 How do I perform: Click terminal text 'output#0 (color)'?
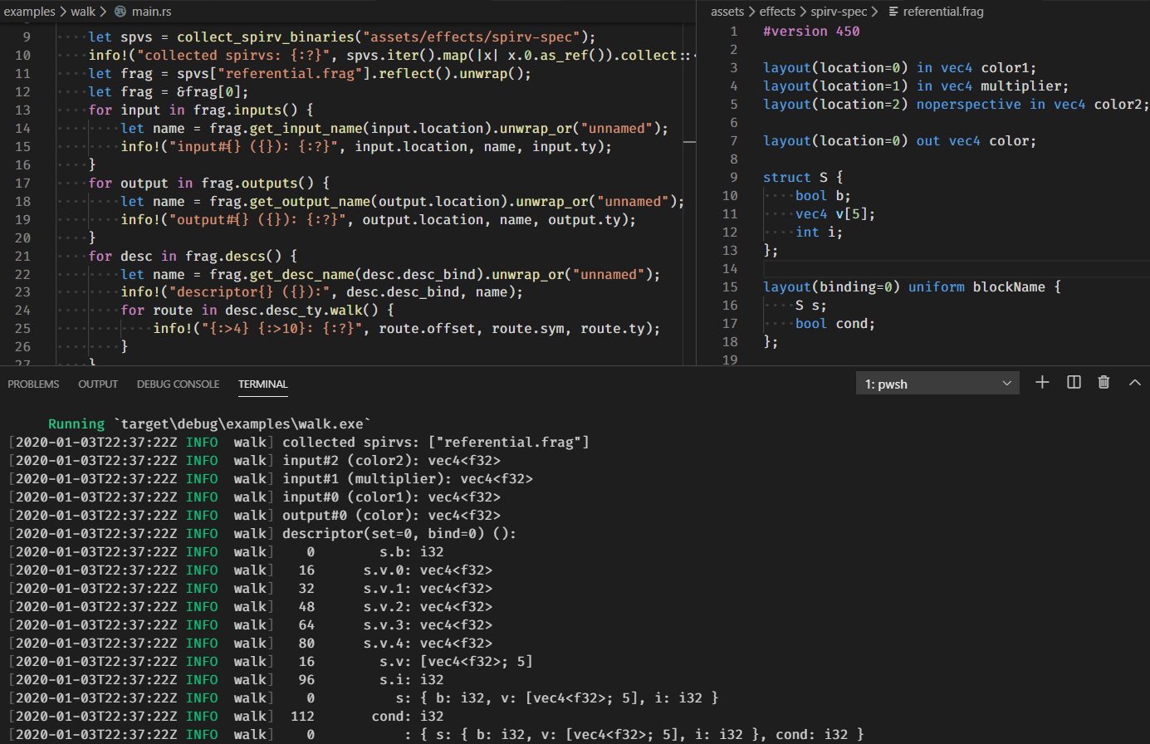click(x=351, y=515)
